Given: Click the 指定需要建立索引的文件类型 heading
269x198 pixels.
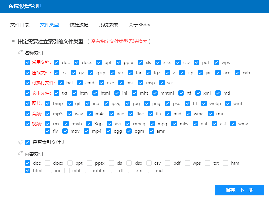Looking at the screenshot, I should pos(51,42).
